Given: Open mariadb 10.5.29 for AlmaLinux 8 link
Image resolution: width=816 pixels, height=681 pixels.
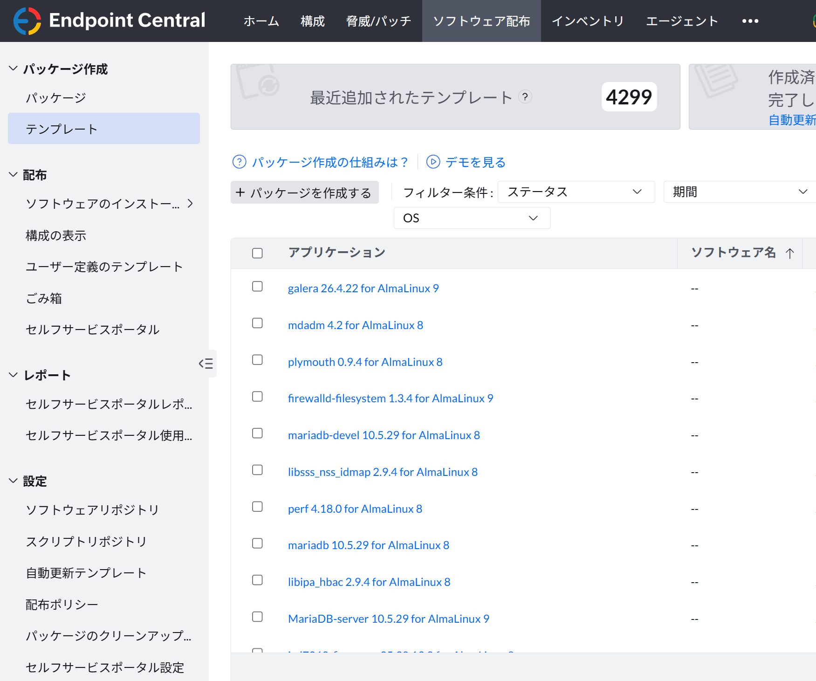Looking at the screenshot, I should tap(369, 545).
